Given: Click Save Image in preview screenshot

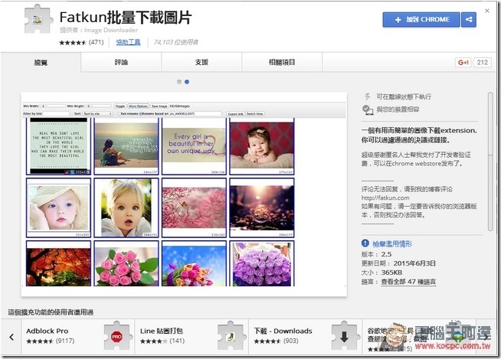Looking at the screenshot, I should pos(159,106).
